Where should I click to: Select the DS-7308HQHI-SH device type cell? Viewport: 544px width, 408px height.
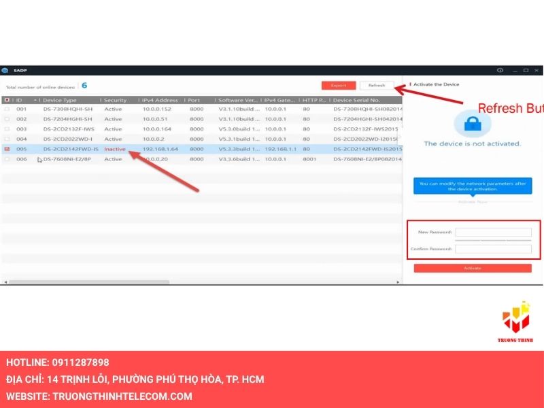click(x=68, y=109)
